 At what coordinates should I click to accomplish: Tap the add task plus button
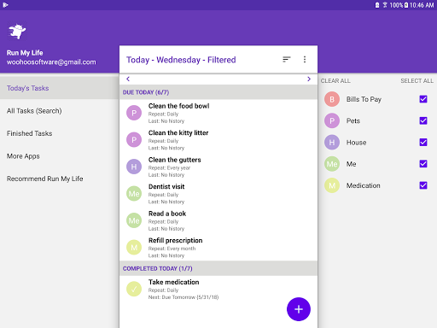tap(299, 309)
